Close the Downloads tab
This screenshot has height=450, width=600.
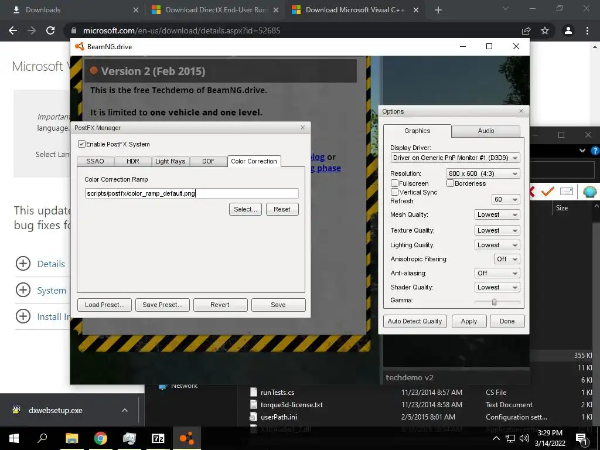[x=136, y=10]
